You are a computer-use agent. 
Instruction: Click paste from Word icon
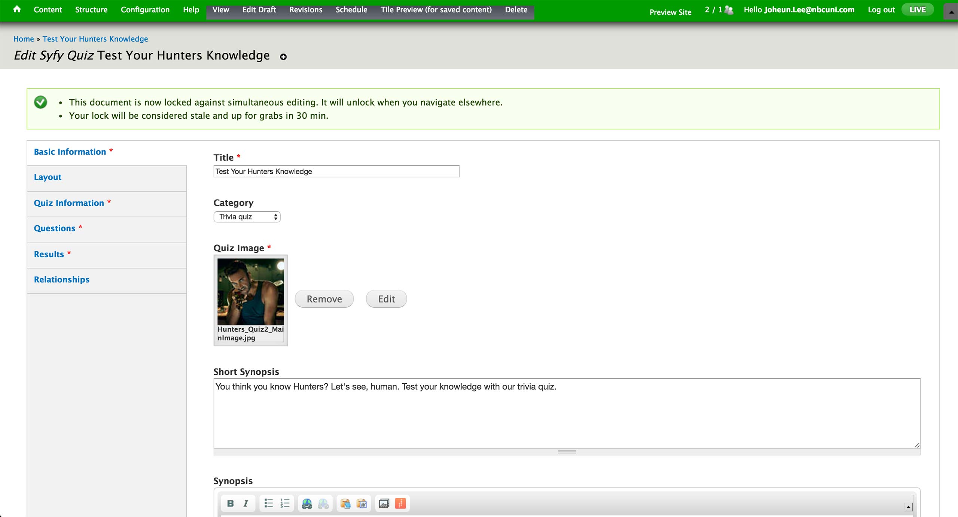361,504
